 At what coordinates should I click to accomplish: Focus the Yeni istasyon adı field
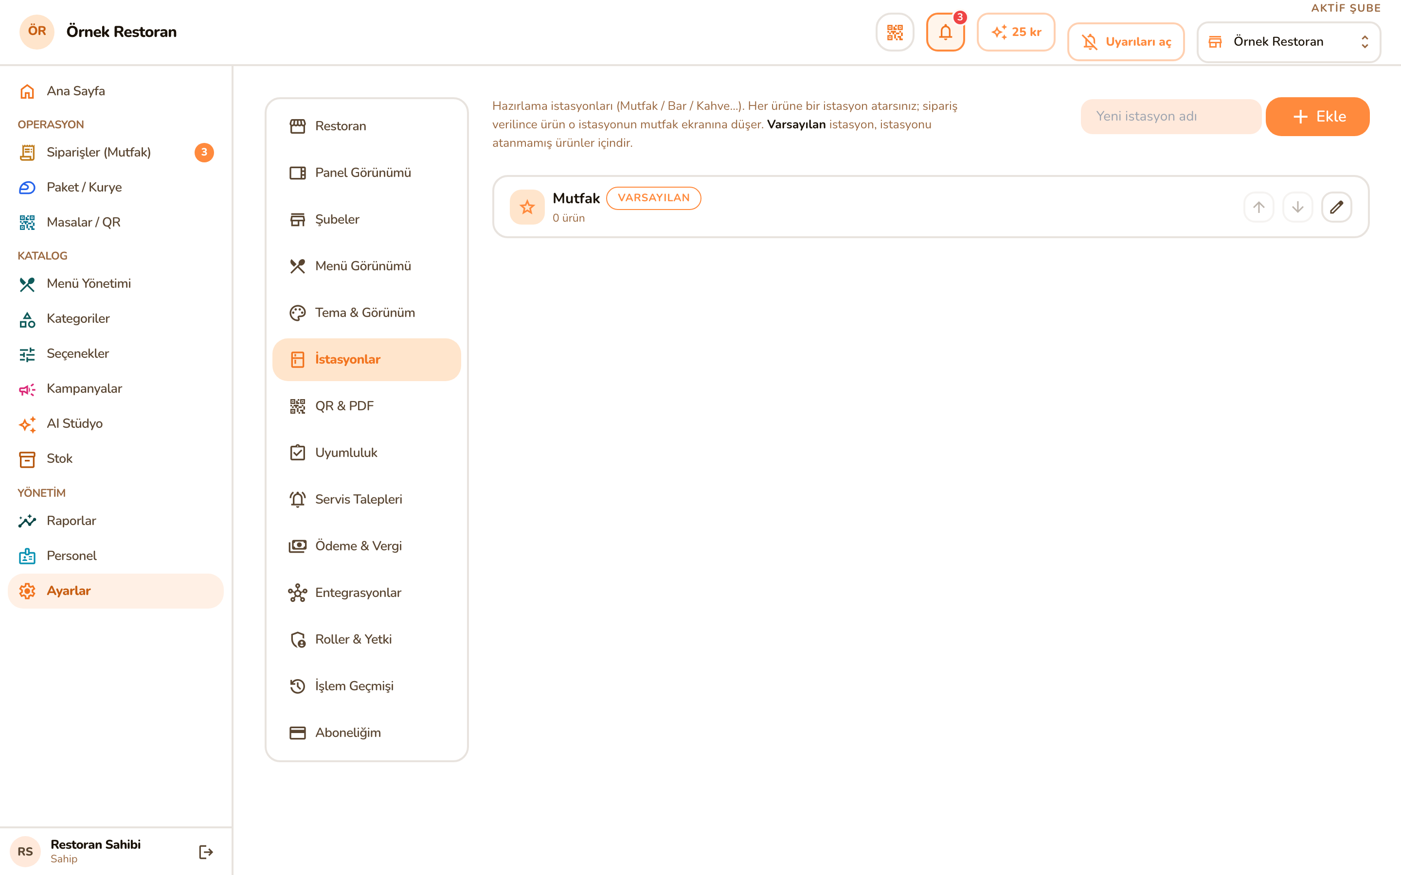click(1170, 116)
